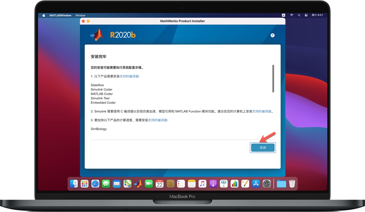Open the Wi-Fi status menu

click(x=292, y=15)
